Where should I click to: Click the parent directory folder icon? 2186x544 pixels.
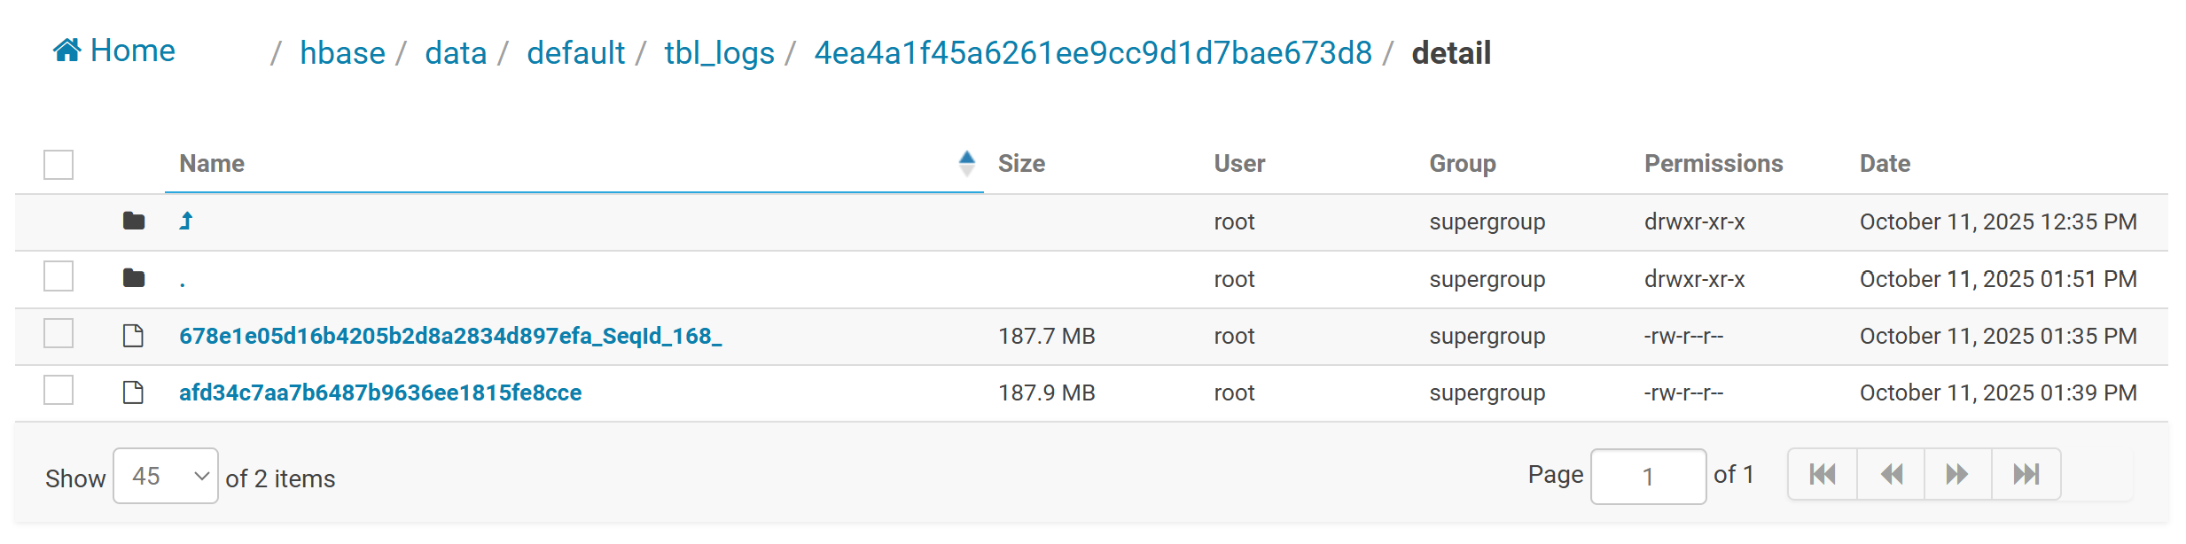[x=134, y=221]
